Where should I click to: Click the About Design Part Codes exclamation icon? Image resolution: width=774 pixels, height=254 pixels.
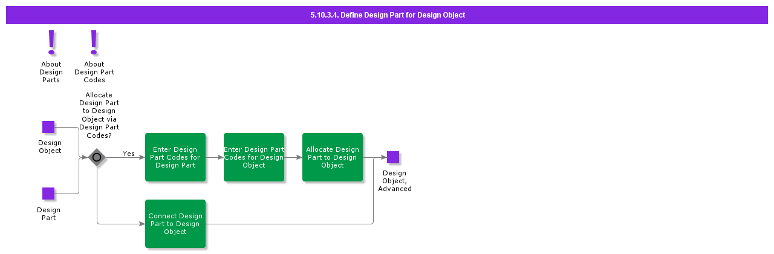94,42
